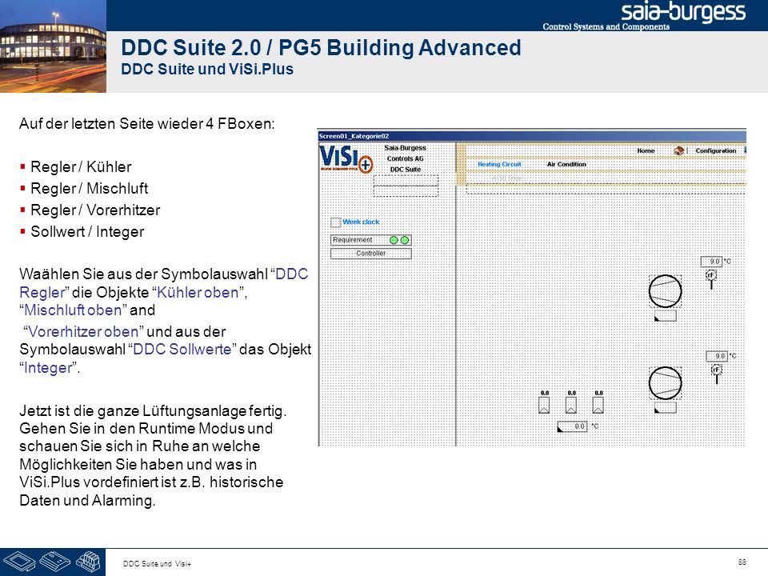Click the 'Saia-Burgess' label in the screen header
The height and width of the screenshot is (576, 768).
[x=405, y=148]
